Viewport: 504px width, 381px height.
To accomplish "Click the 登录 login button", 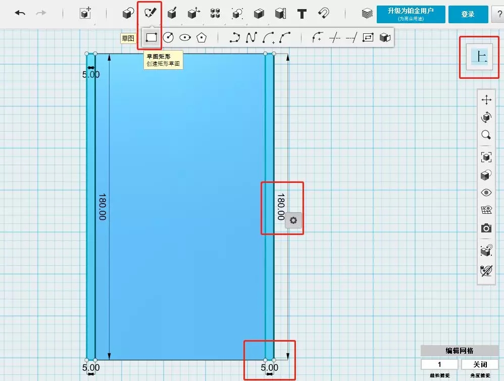I will [468, 14].
